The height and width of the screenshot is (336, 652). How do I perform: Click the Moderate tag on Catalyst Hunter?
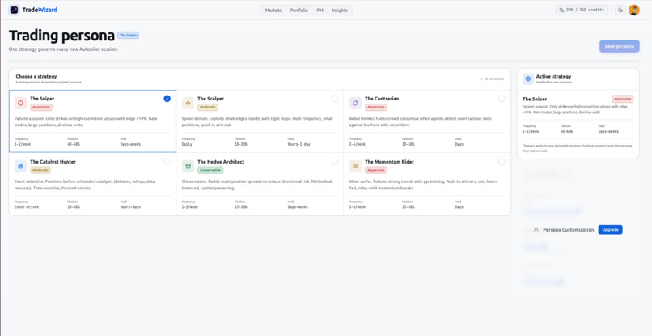[x=40, y=170]
